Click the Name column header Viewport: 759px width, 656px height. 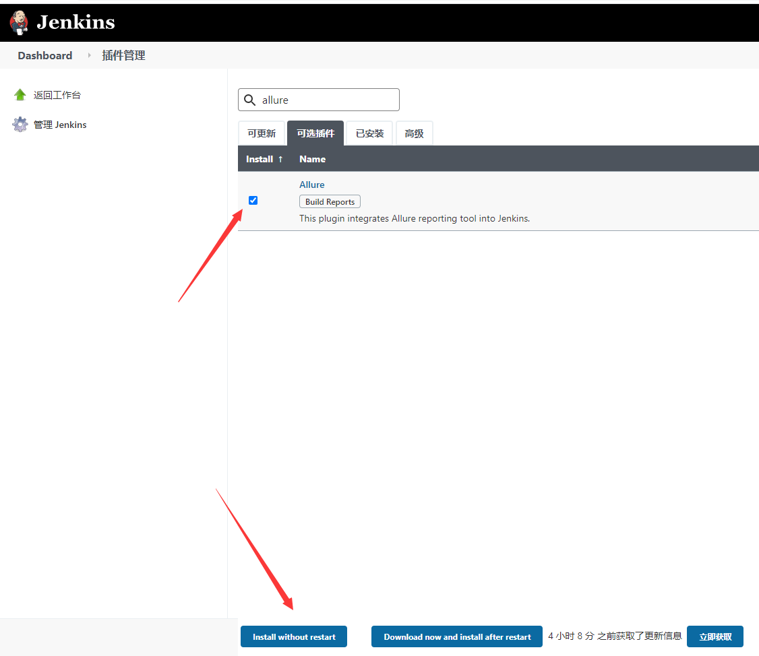pyautogui.click(x=312, y=159)
